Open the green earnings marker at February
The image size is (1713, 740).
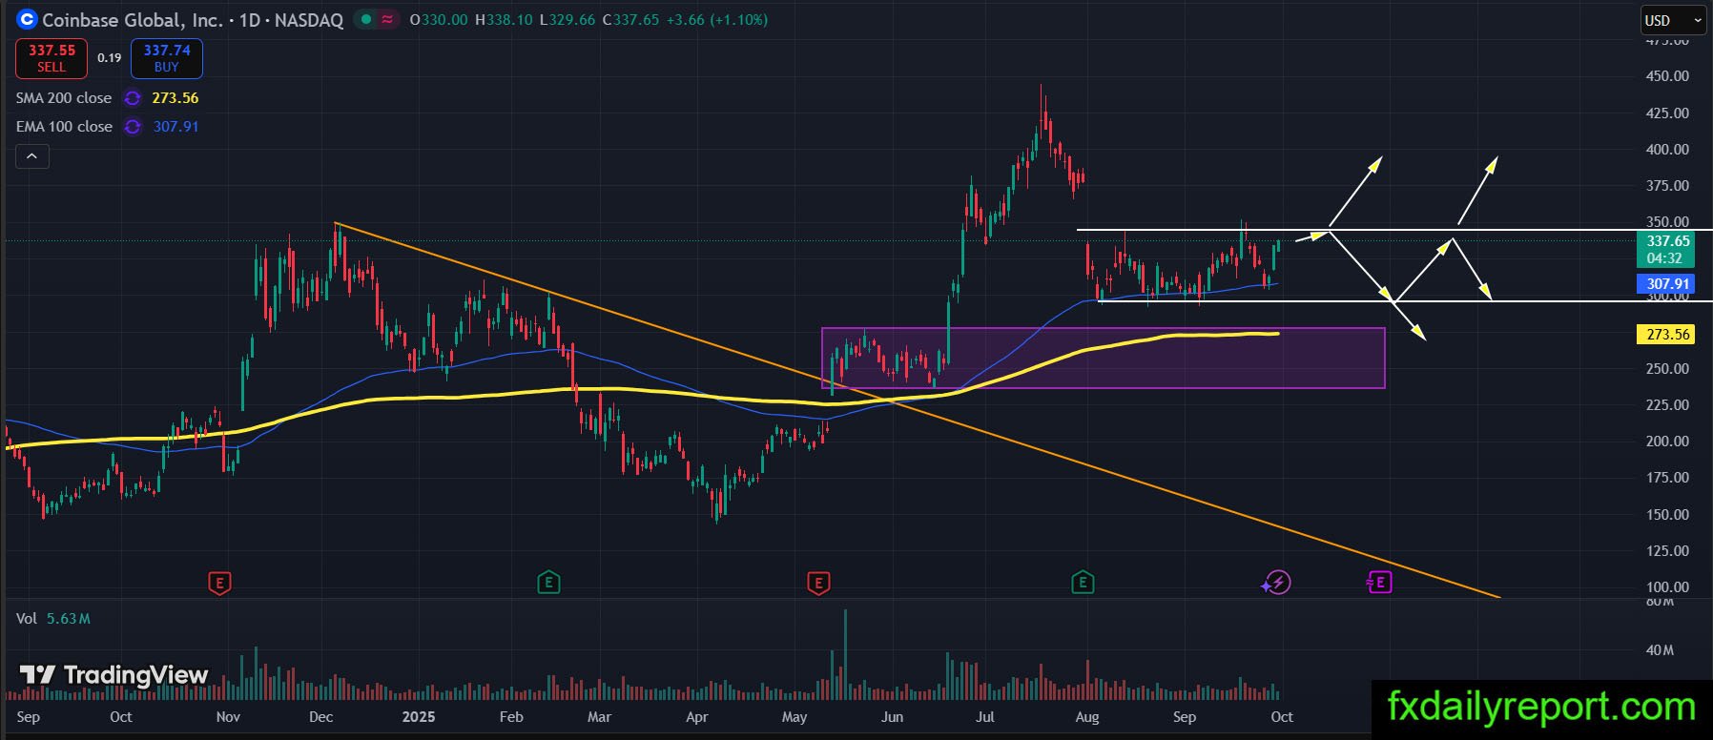point(548,582)
